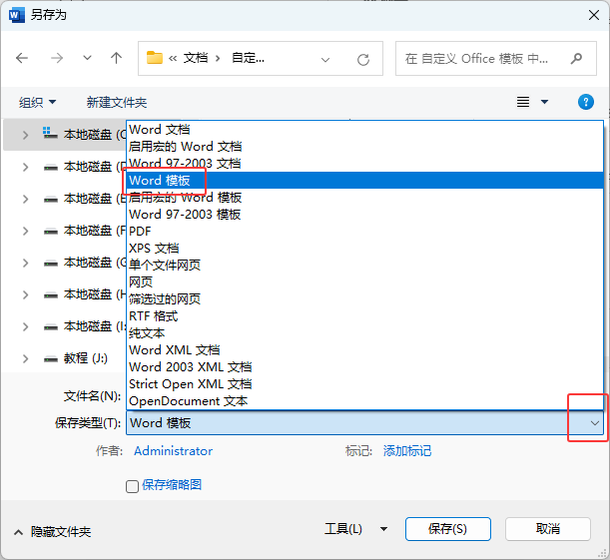610x560 pixels.
Task: Expand the 本地磁盘 (G tree node
Action: point(25,263)
